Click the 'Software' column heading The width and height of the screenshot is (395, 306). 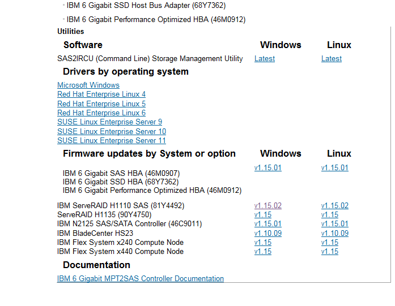(83, 45)
